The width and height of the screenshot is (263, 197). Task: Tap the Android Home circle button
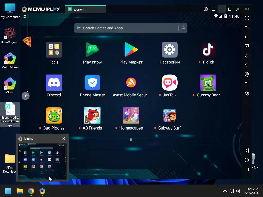click(x=247, y=160)
